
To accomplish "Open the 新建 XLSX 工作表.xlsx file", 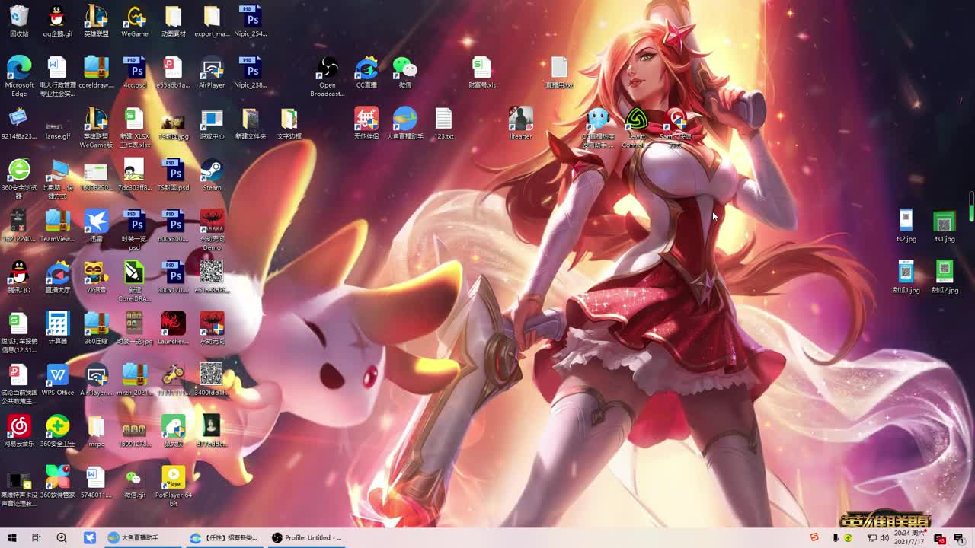I will pos(135,119).
